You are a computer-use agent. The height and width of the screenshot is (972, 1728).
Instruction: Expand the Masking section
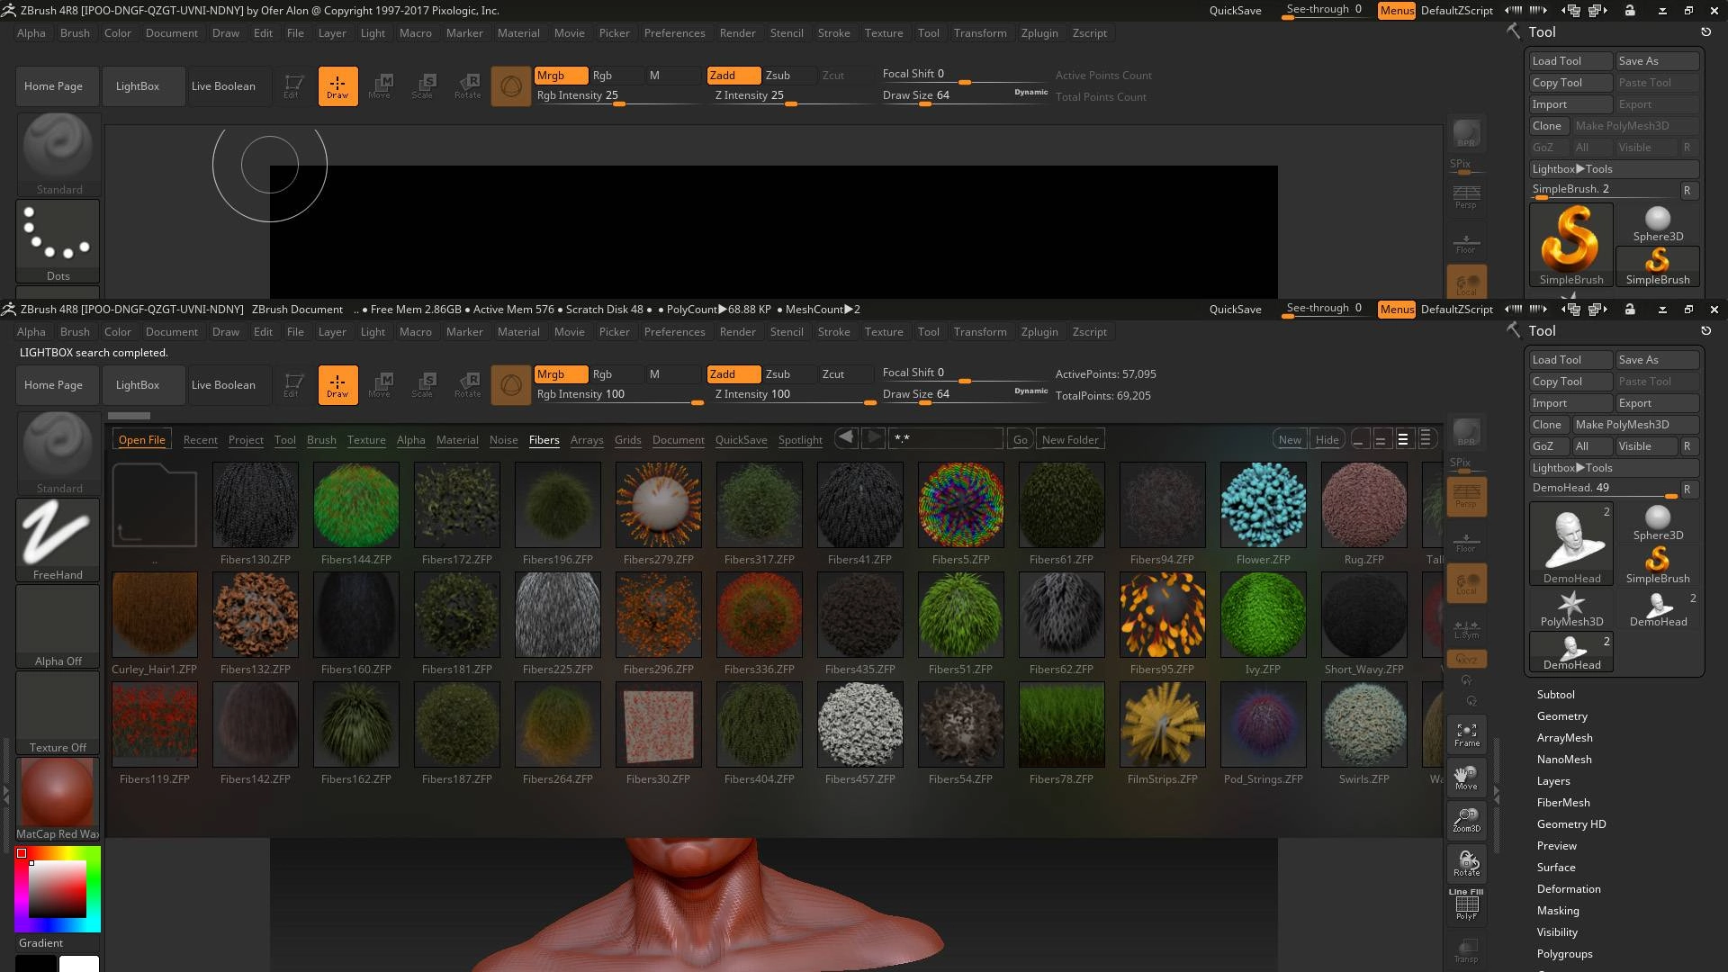coord(1558,911)
